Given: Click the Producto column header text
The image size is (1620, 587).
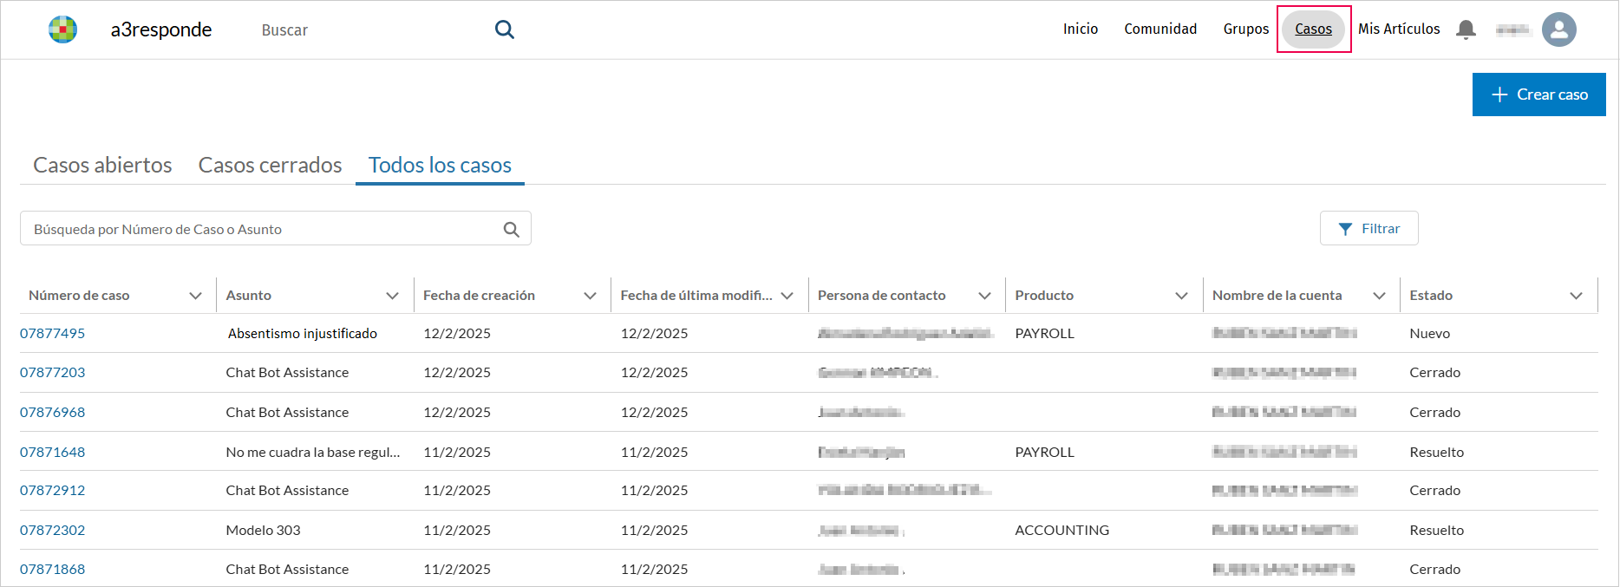Looking at the screenshot, I should 1044,296.
